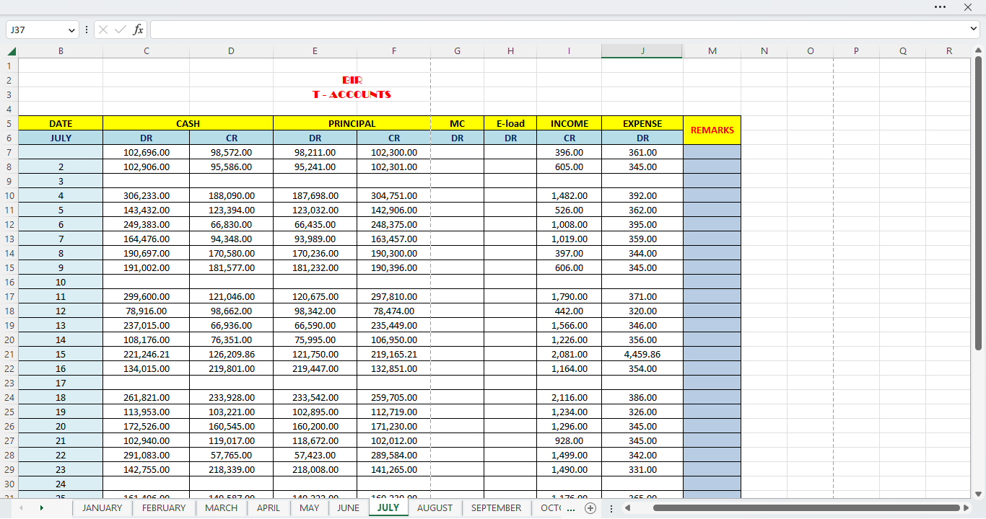The width and height of the screenshot is (986, 519).
Task: Select the MAY sheet tab
Action: (x=310, y=508)
